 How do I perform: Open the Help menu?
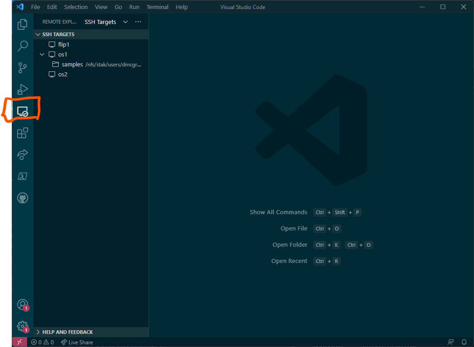tap(181, 7)
